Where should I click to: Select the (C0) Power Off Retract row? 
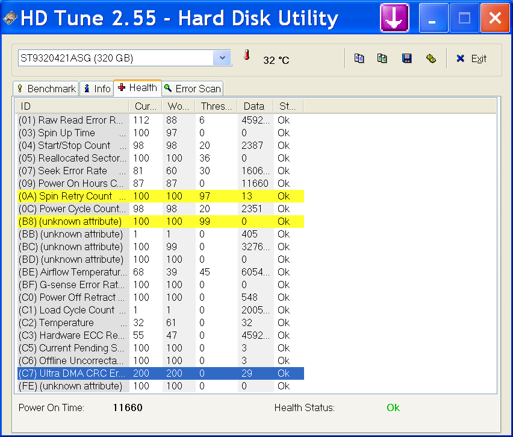coord(161,297)
